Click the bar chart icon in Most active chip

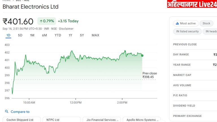point(177,23)
